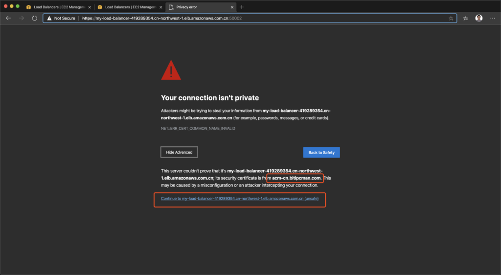Switch to the second Load Balancers tab

point(127,7)
